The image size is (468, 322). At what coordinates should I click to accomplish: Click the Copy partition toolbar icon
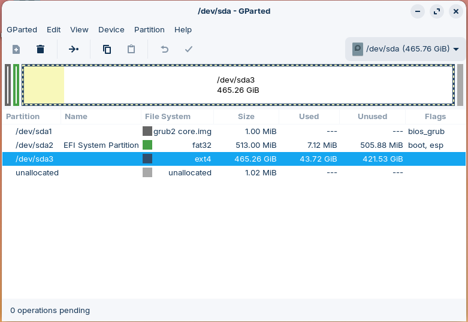click(107, 49)
